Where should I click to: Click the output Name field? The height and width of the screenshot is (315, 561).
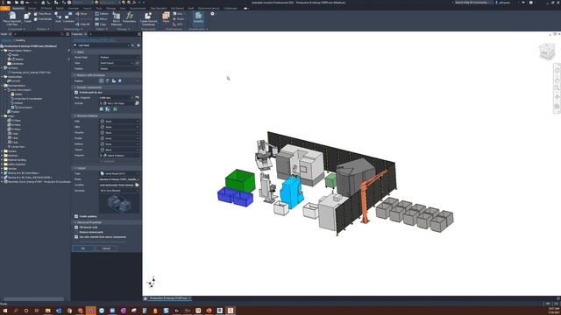(x=119, y=179)
